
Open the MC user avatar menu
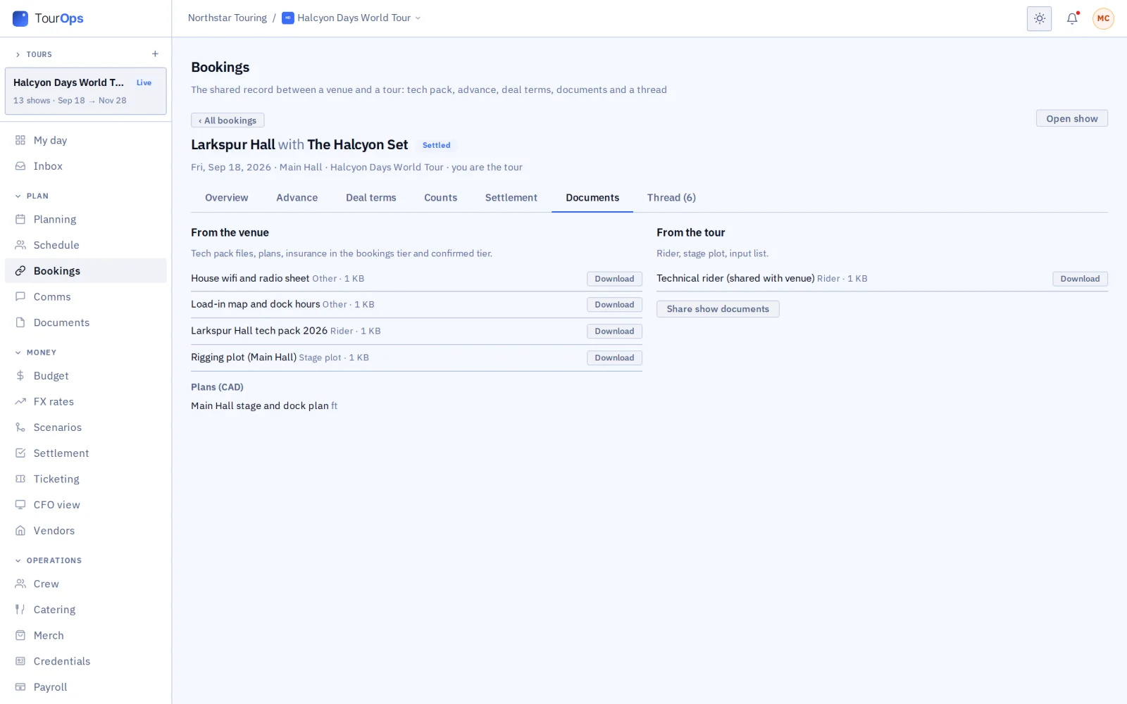click(x=1103, y=18)
